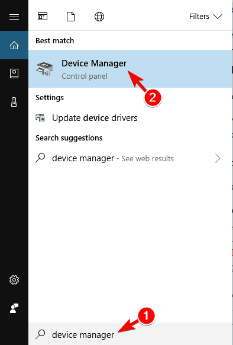Open the Settings gear in sidebar
233x345 pixels.
pyautogui.click(x=14, y=280)
